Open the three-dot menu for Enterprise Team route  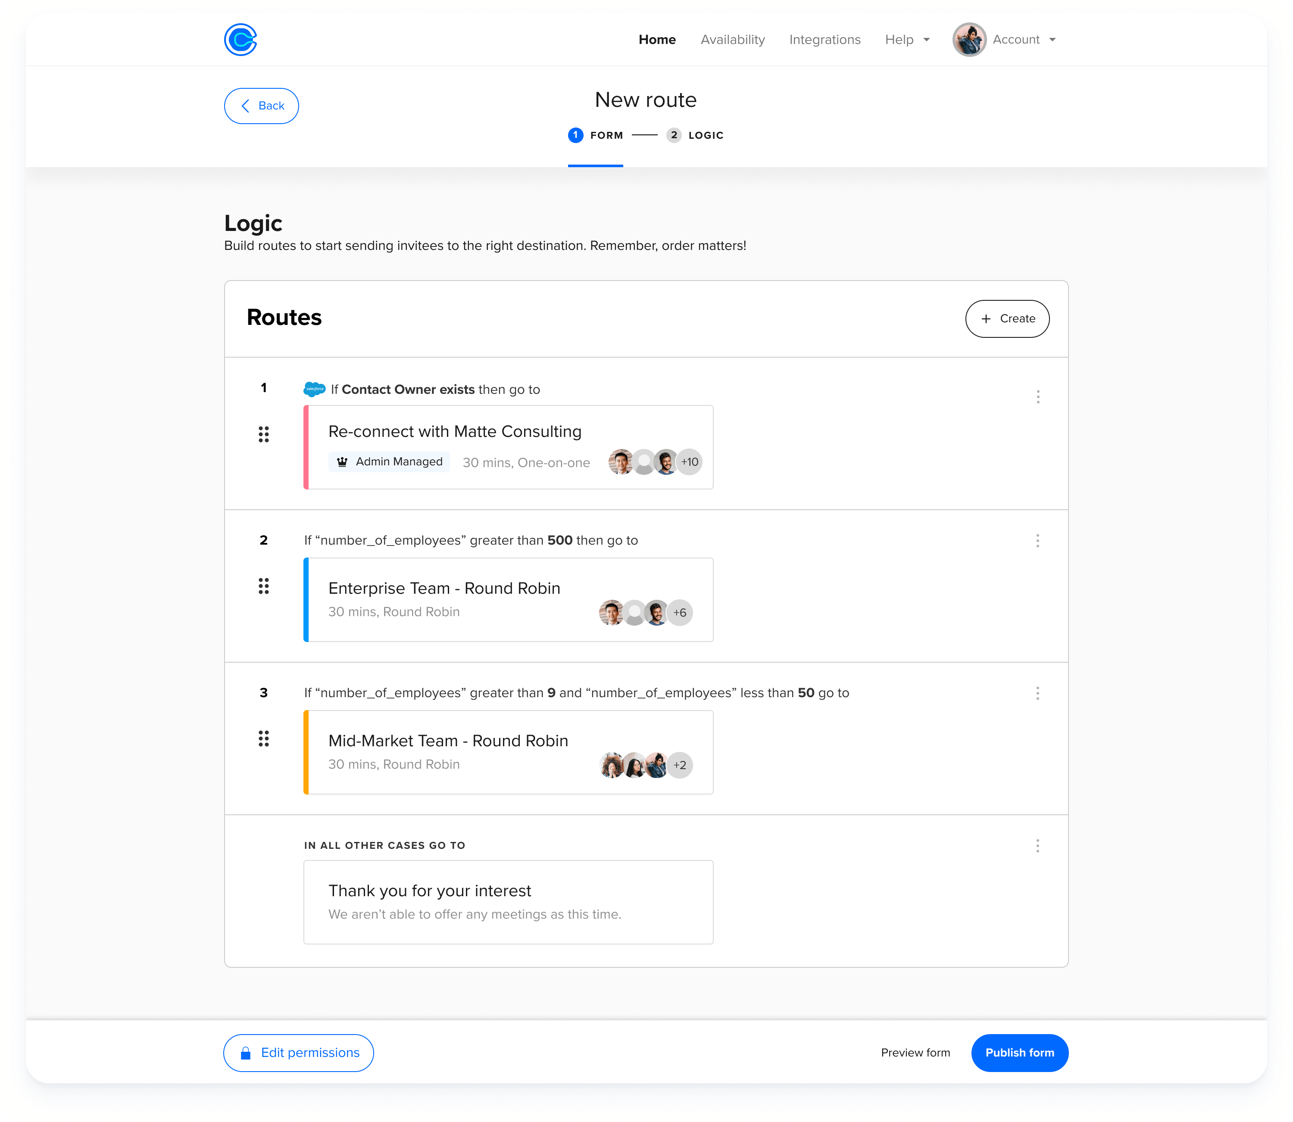pyautogui.click(x=1037, y=541)
